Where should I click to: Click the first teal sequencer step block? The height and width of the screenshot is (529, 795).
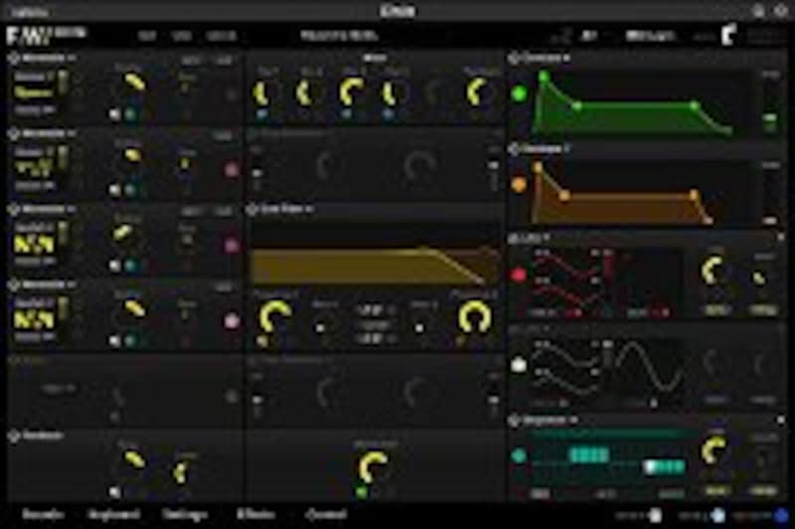pyautogui.click(x=589, y=454)
